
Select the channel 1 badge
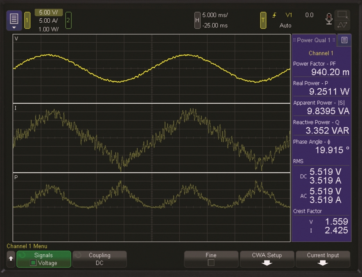[x=27, y=20]
